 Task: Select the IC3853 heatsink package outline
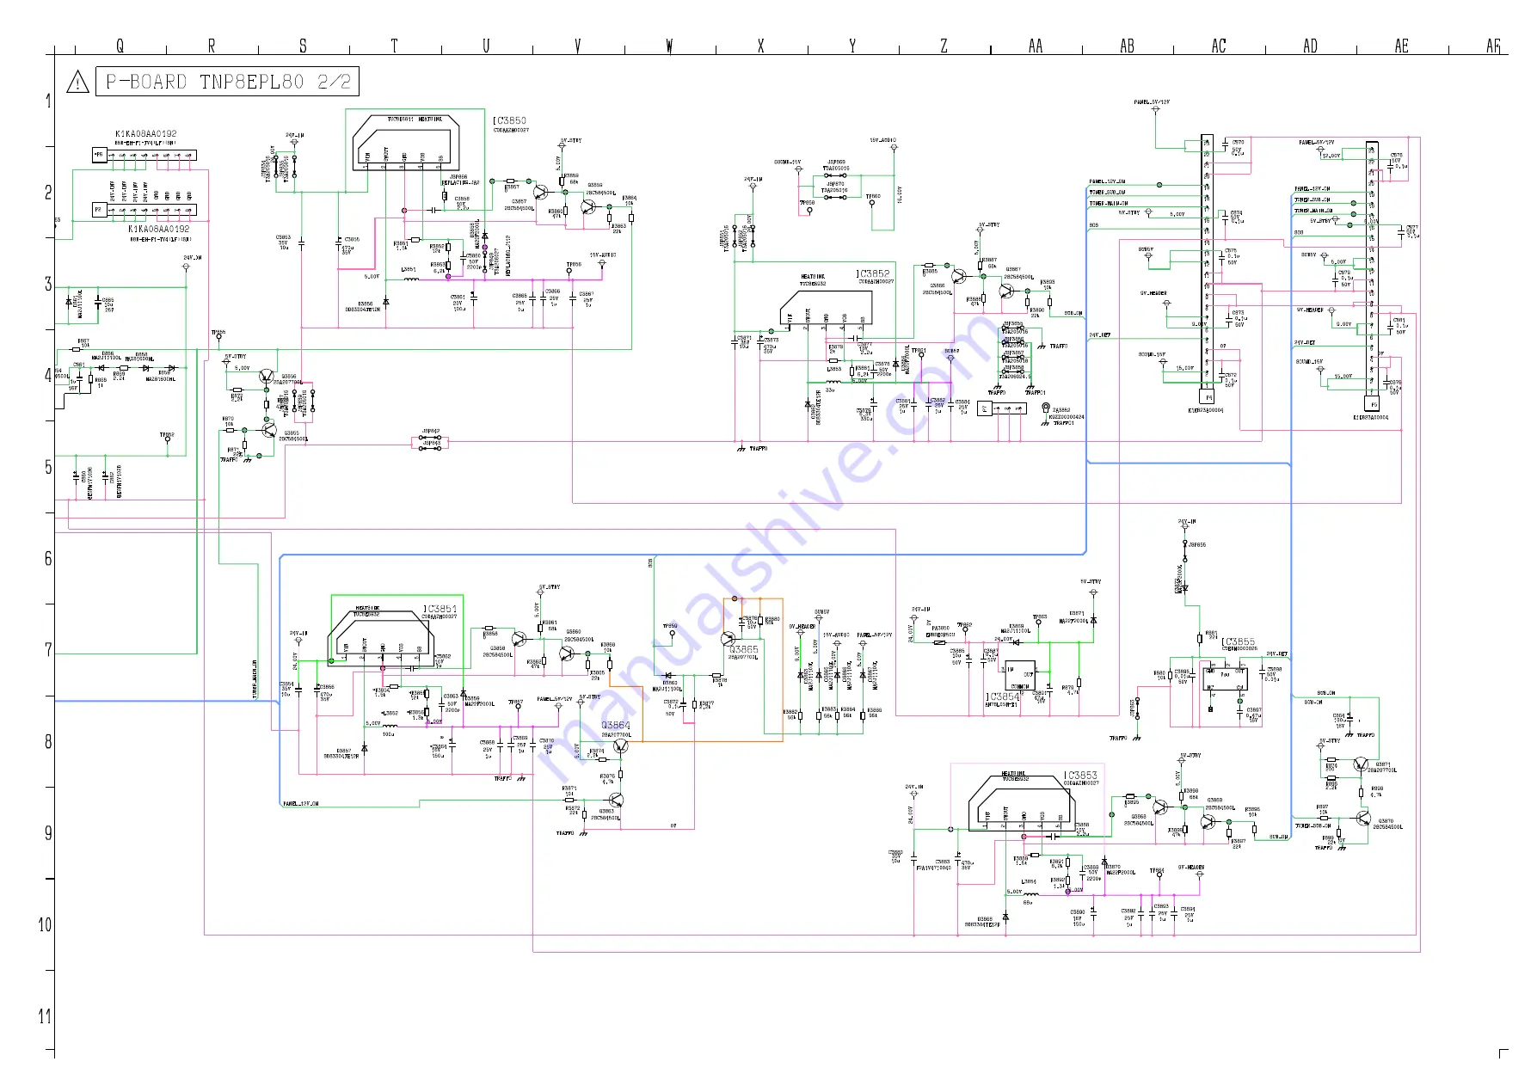pyautogui.click(x=1022, y=806)
